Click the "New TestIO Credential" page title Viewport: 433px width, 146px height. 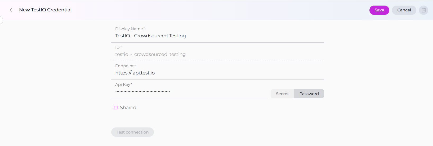click(45, 10)
